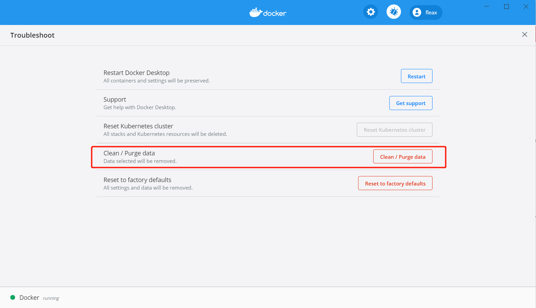Open the fleax account menu

tap(431, 12)
